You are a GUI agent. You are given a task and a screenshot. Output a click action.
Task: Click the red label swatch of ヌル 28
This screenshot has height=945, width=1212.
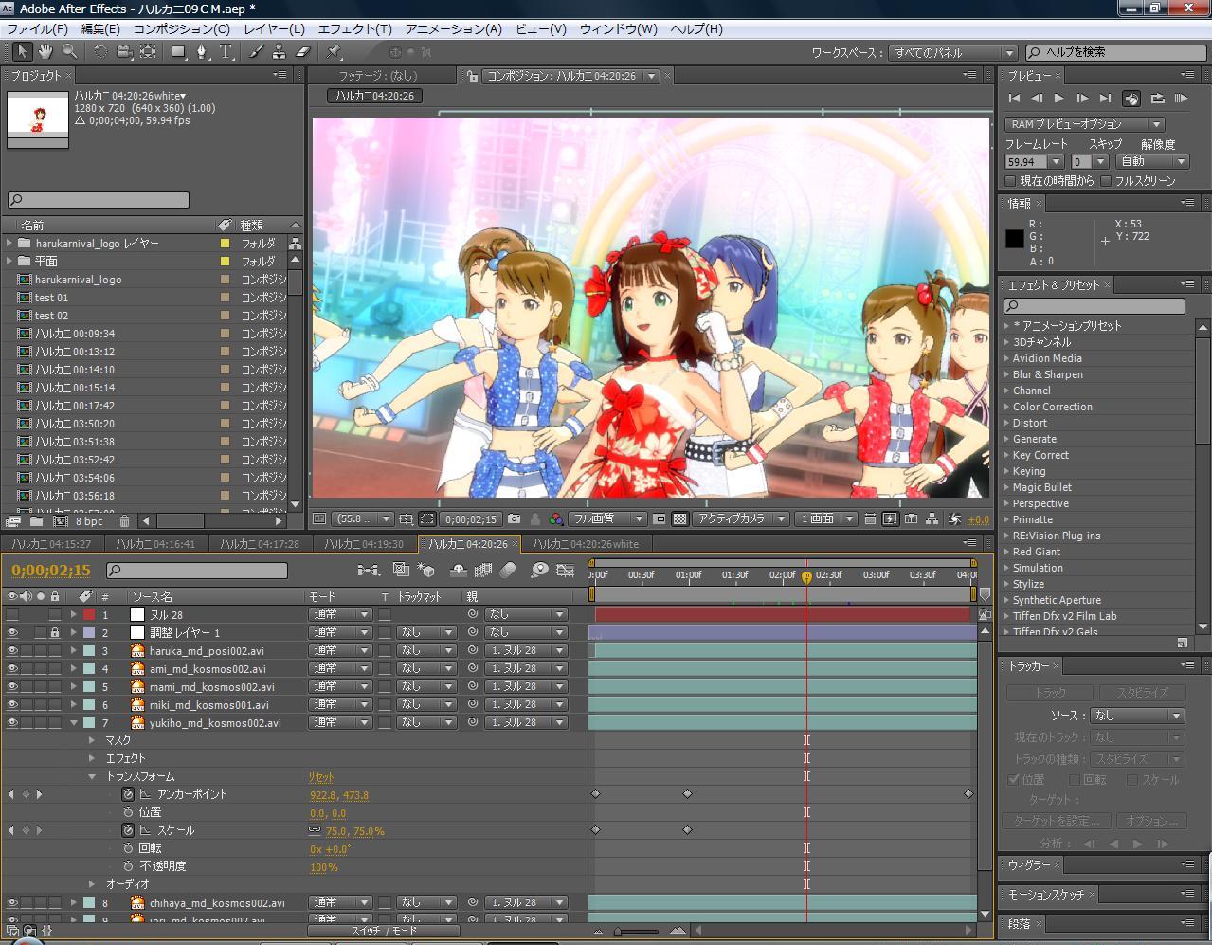[x=89, y=615]
